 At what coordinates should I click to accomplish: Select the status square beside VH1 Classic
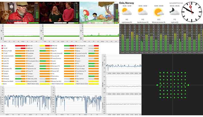tap(3, 78)
